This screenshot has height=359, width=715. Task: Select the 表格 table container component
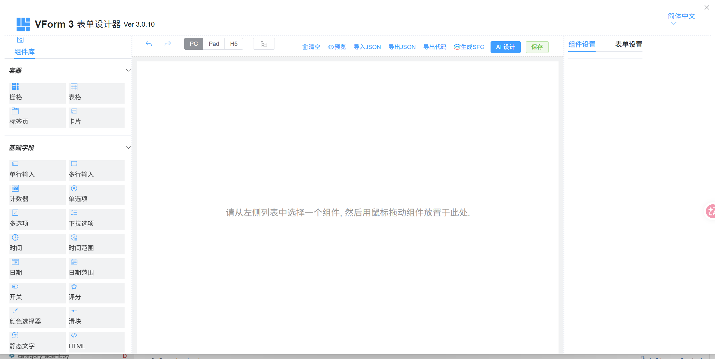pyautogui.click(x=96, y=93)
